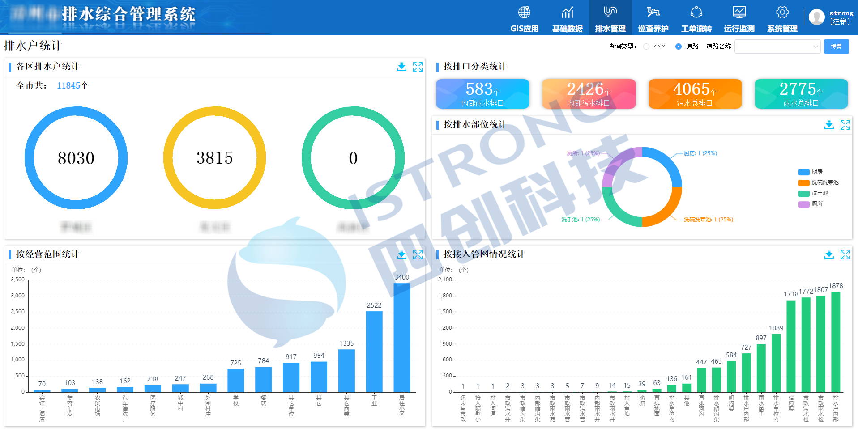This screenshot has width=858, height=432.
Task: Download the 按排水部位统计 chart
Action: 829,125
